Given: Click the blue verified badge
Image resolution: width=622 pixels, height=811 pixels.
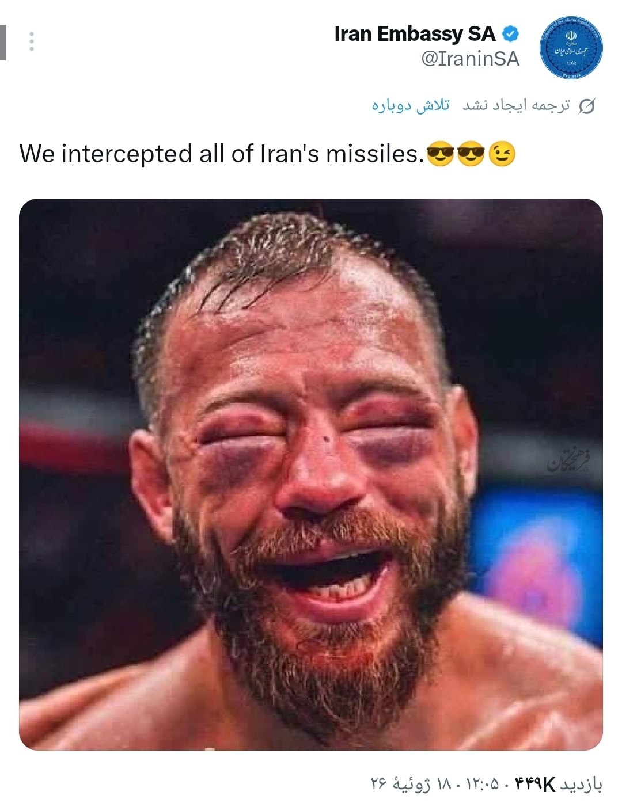Looking at the screenshot, I should pyautogui.click(x=510, y=34).
